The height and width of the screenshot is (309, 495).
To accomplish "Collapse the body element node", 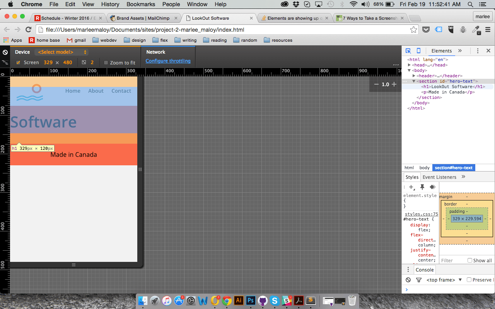I will click(409, 70).
